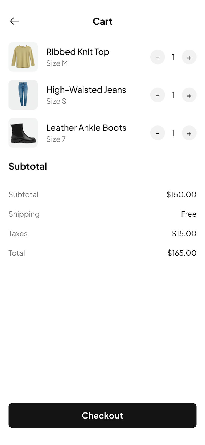The image size is (205, 445).
Task: Click the $165.00 total amount
Action: coord(182,253)
